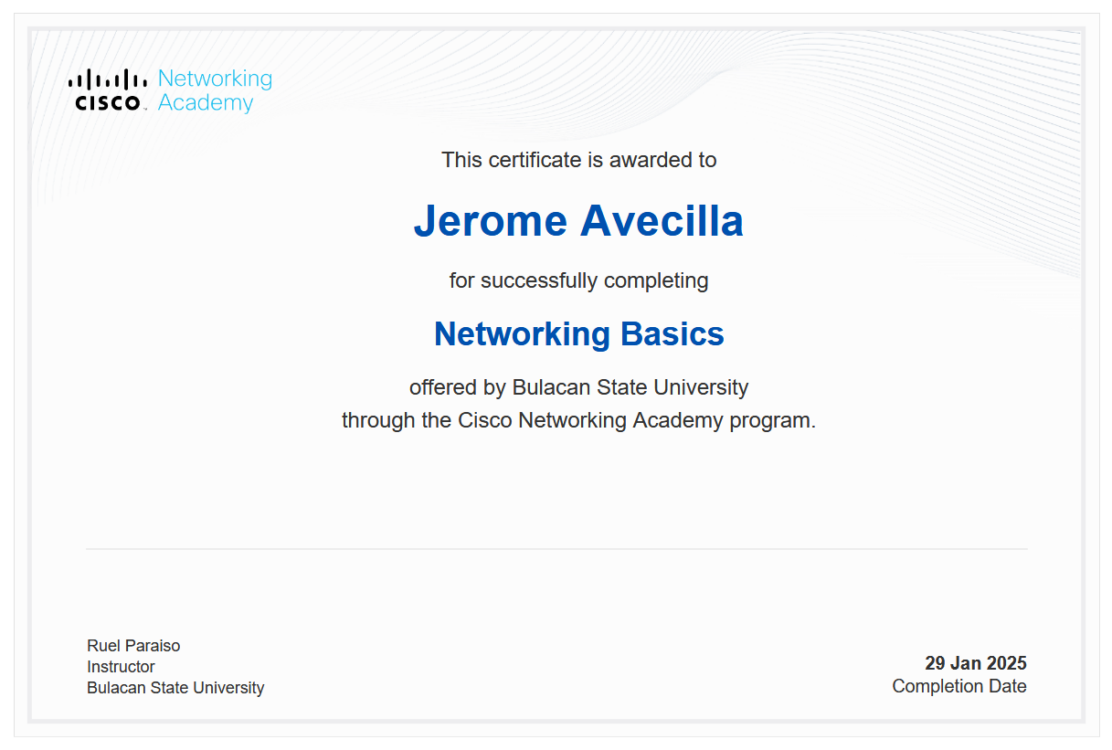The image size is (1112, 750).
Task: Click the course title 'Networking Basics'
Action: 579,334
